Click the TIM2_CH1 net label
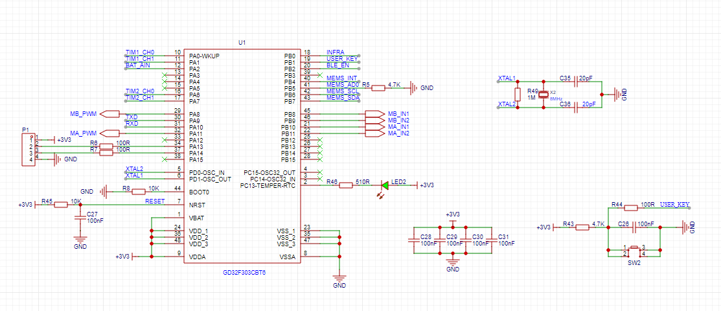The width and height of the screenshot is (721, 311). point(140,98)
